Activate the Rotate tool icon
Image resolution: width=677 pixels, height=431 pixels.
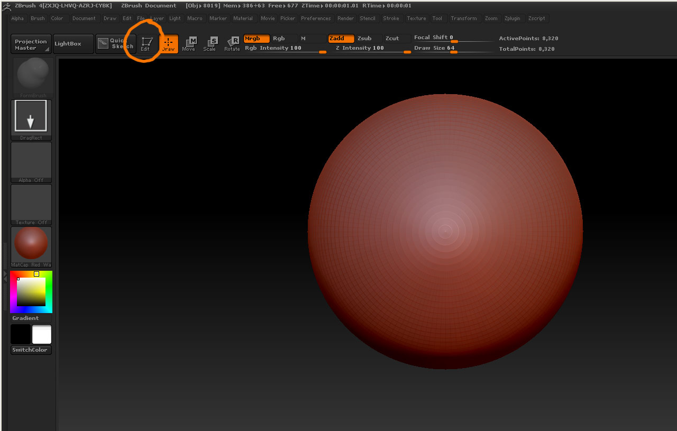click(232, 43)
